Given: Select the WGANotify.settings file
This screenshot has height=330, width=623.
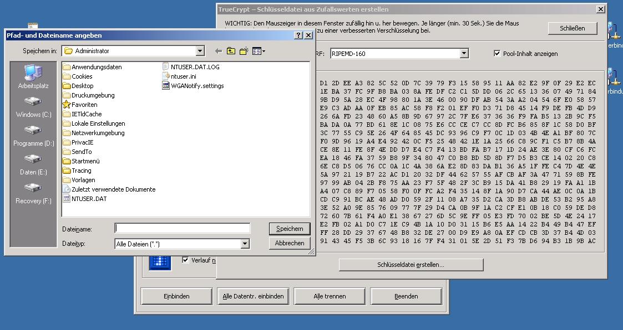Looking at the screenshot, I should 193,86.
